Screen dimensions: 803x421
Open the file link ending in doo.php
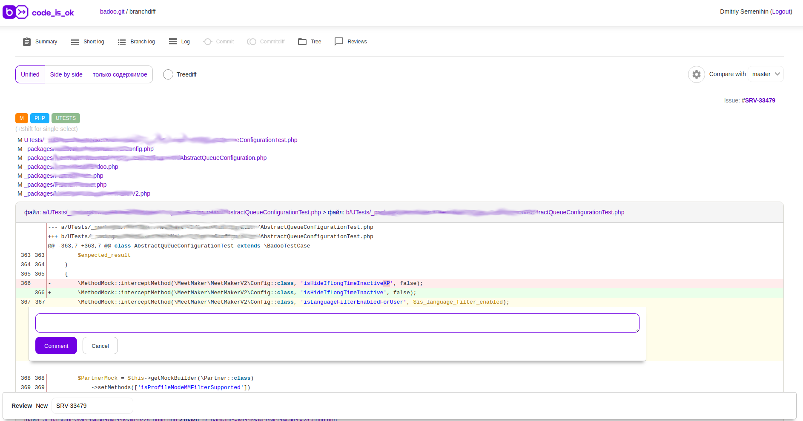click(71, 167)
